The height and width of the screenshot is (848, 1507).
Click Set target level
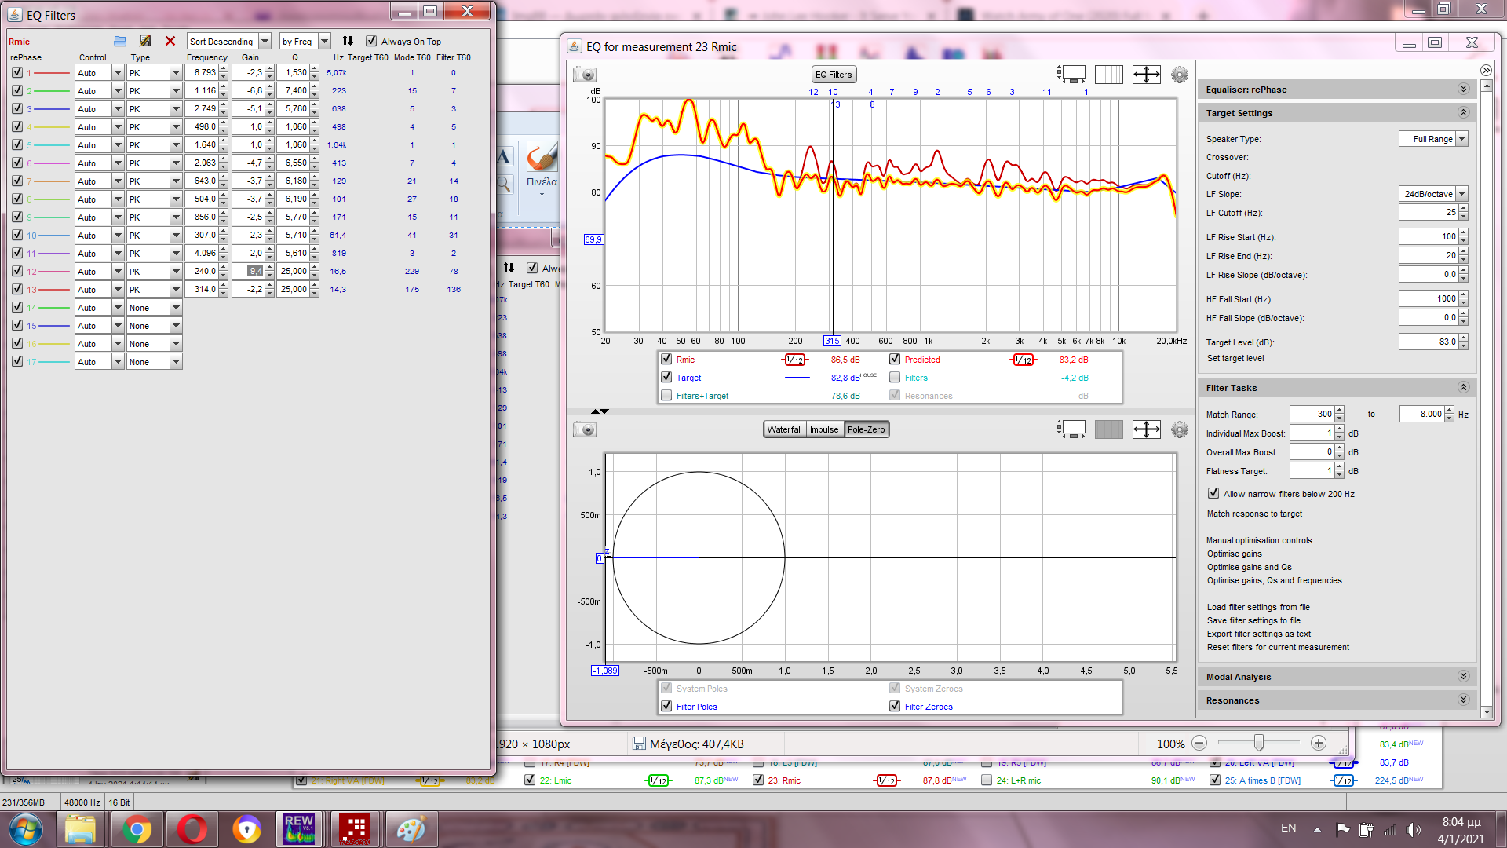pyautogui.click(x=1235, y=358)
